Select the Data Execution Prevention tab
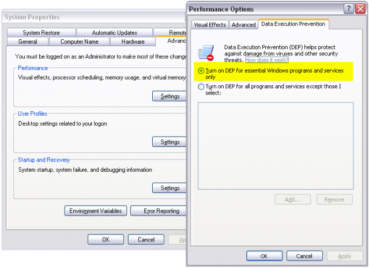The image size is (369, 268). [293, 24]
